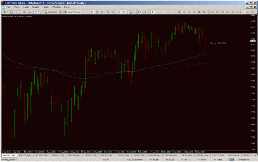The height and width of the screenshot is (162, 258).
Task: Switch to the EURUSD,Daily chart tab
Action: coord(139,155)
